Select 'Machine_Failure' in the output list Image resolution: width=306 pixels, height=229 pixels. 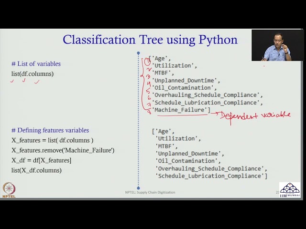point(179,110)
